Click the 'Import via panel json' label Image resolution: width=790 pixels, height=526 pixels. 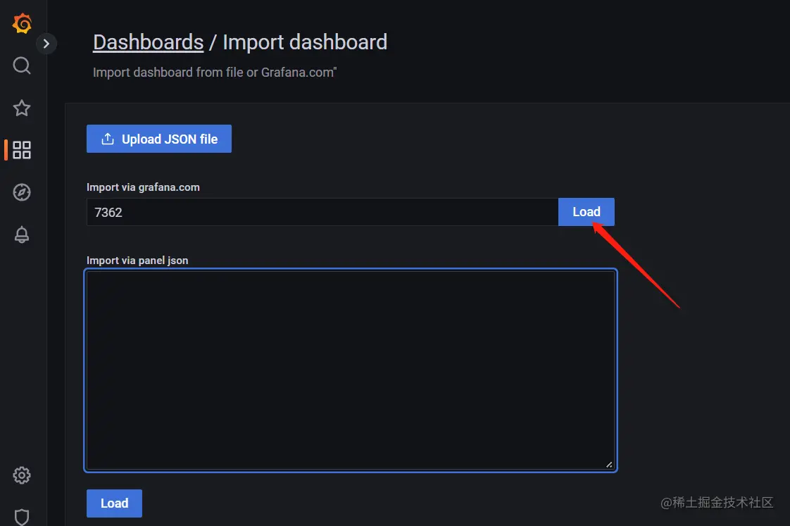click(x=137, y=261)
